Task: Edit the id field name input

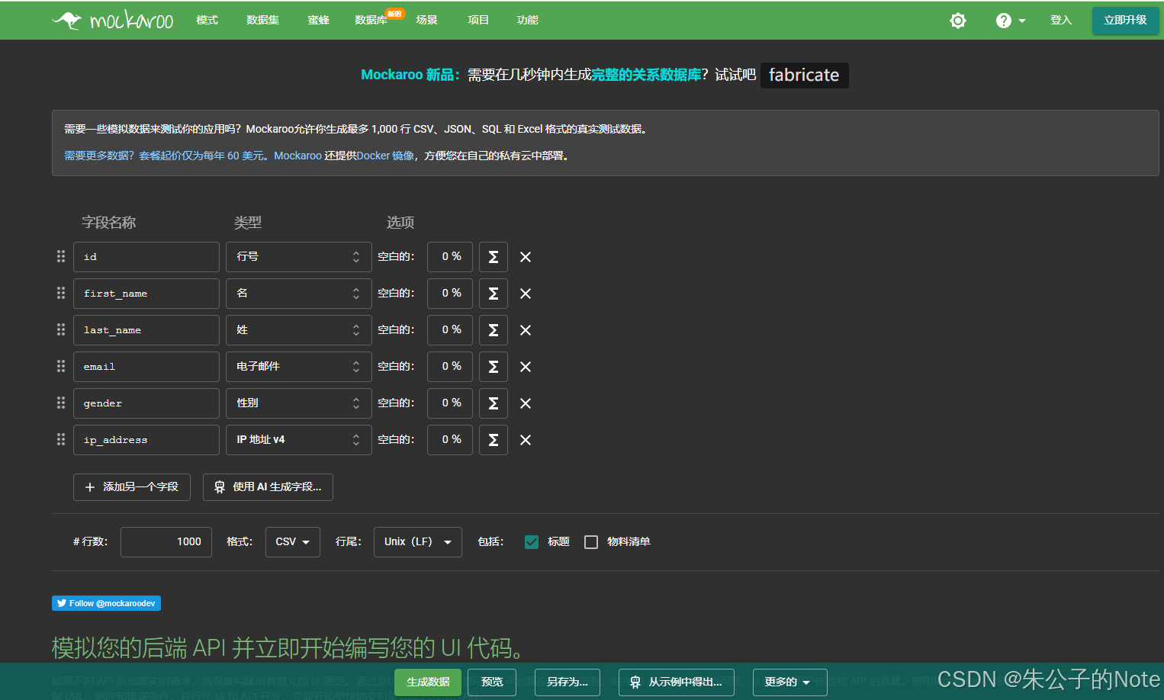Action: click(x=146, y=257)
